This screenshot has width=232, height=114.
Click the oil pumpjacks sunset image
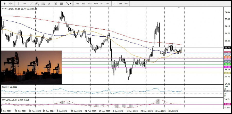31,67
